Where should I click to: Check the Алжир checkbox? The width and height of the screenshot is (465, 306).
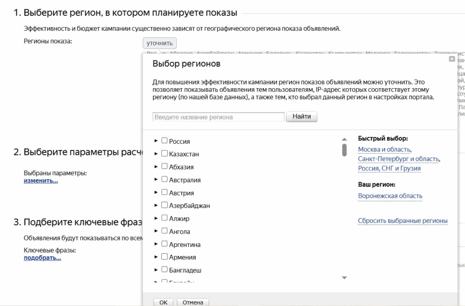(x=164, y=218)
